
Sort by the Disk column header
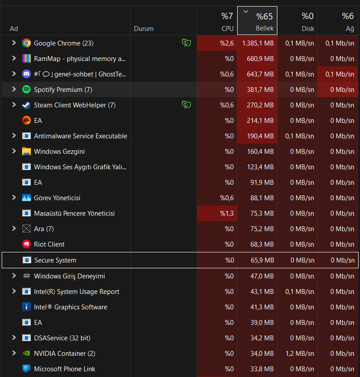click(x=297, y=21)
